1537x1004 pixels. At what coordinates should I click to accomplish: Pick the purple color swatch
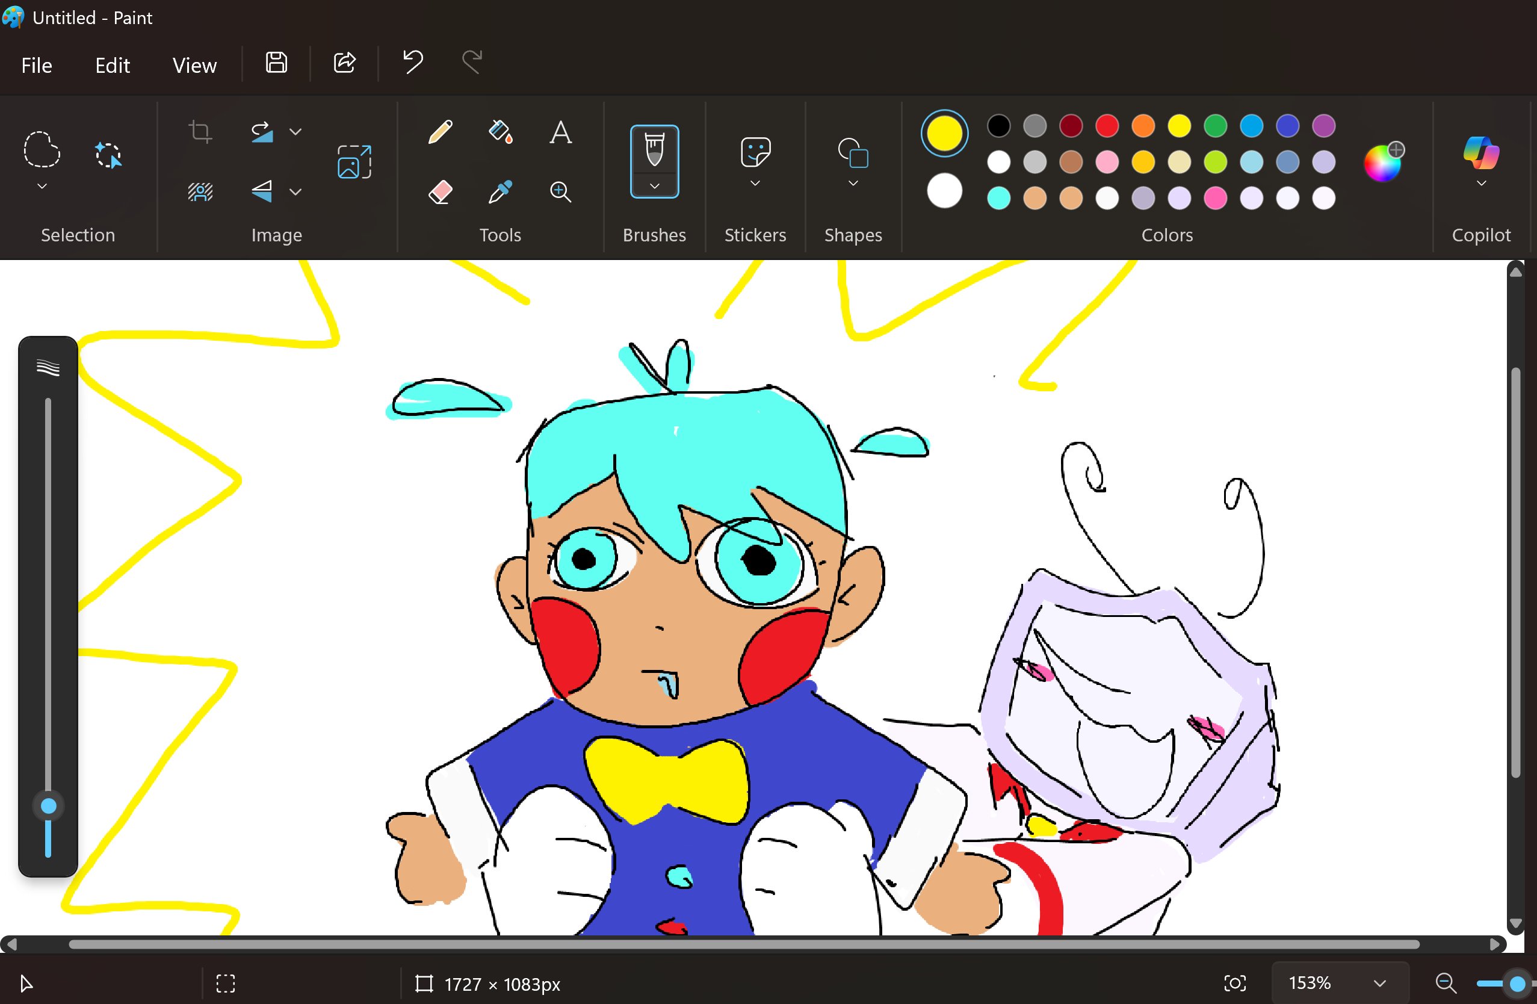(1325, 126)
